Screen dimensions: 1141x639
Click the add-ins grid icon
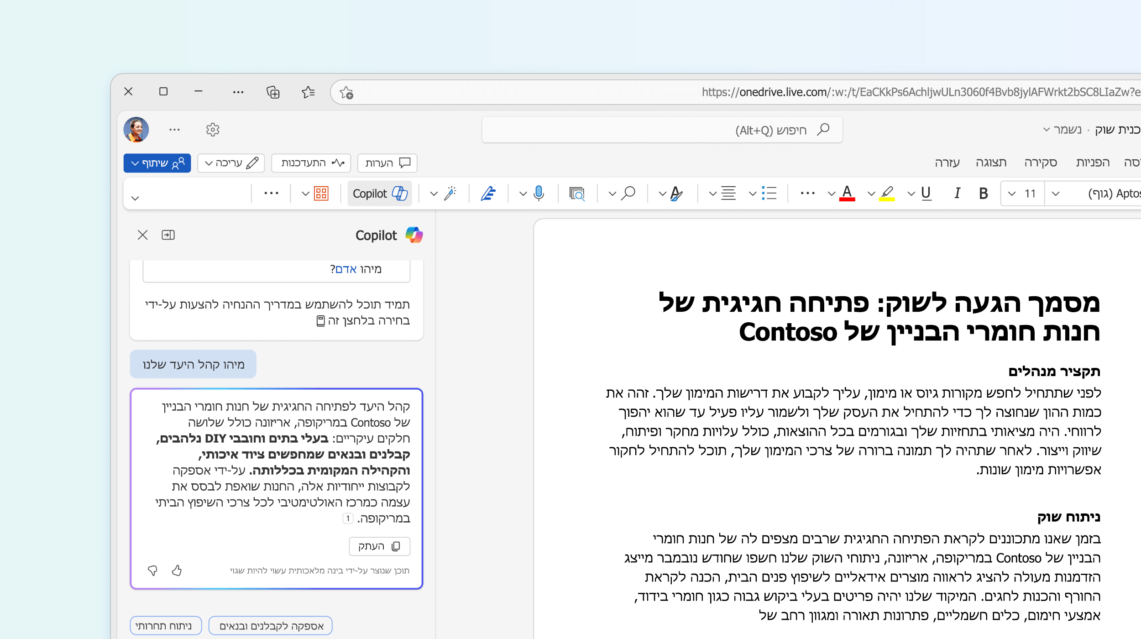pyautogui.click(x=321, y=194)
